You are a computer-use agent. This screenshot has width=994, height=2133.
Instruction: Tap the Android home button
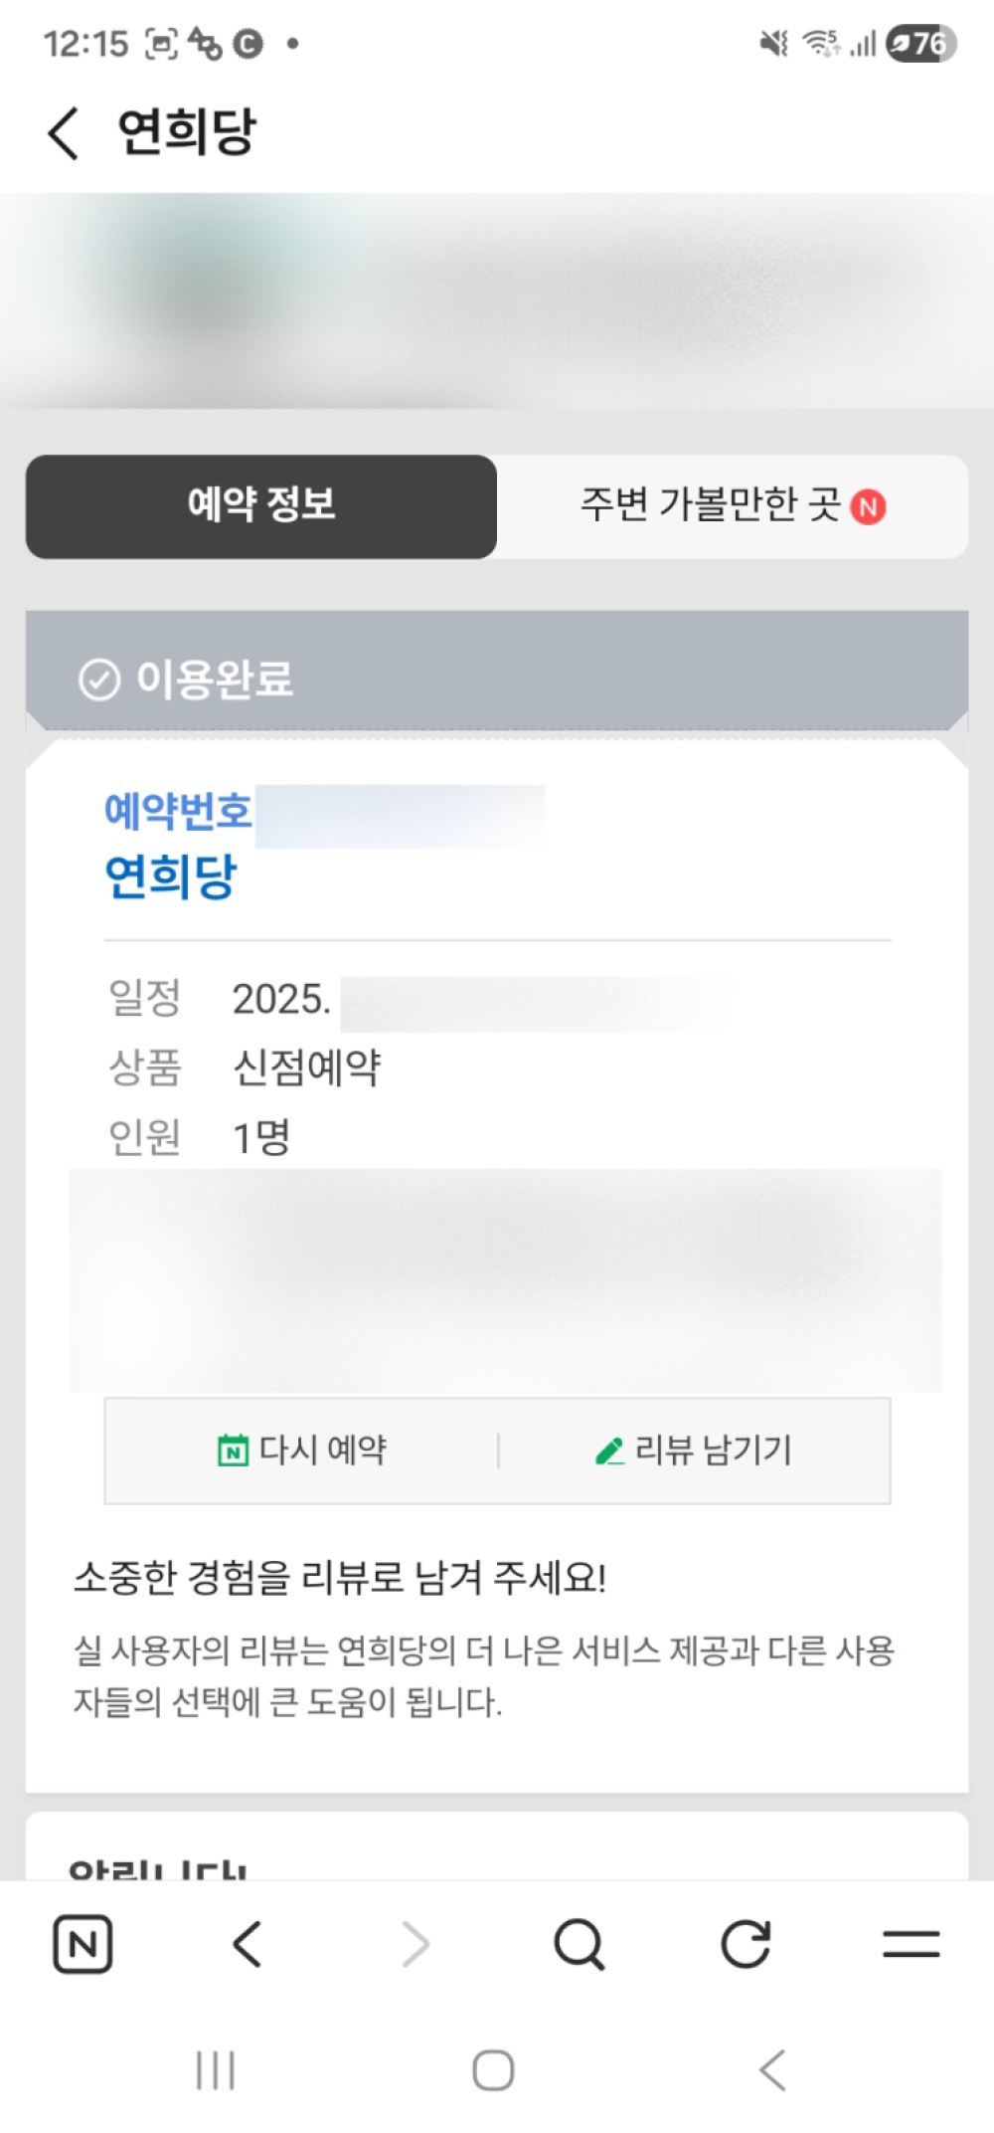(493, 2070)
